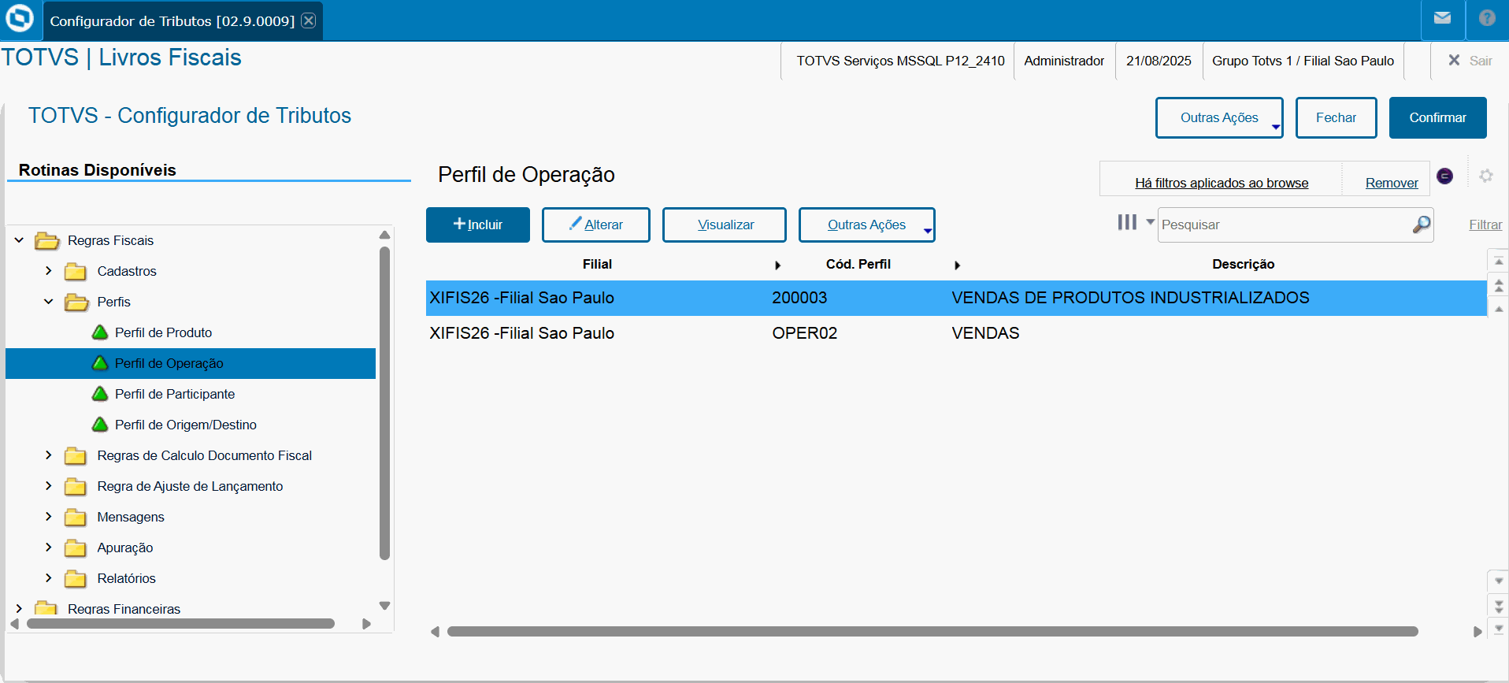The image size is (1509, 683).
Task: Jump to last record with grid's bottom arrow
Action: pos(1499,629)
